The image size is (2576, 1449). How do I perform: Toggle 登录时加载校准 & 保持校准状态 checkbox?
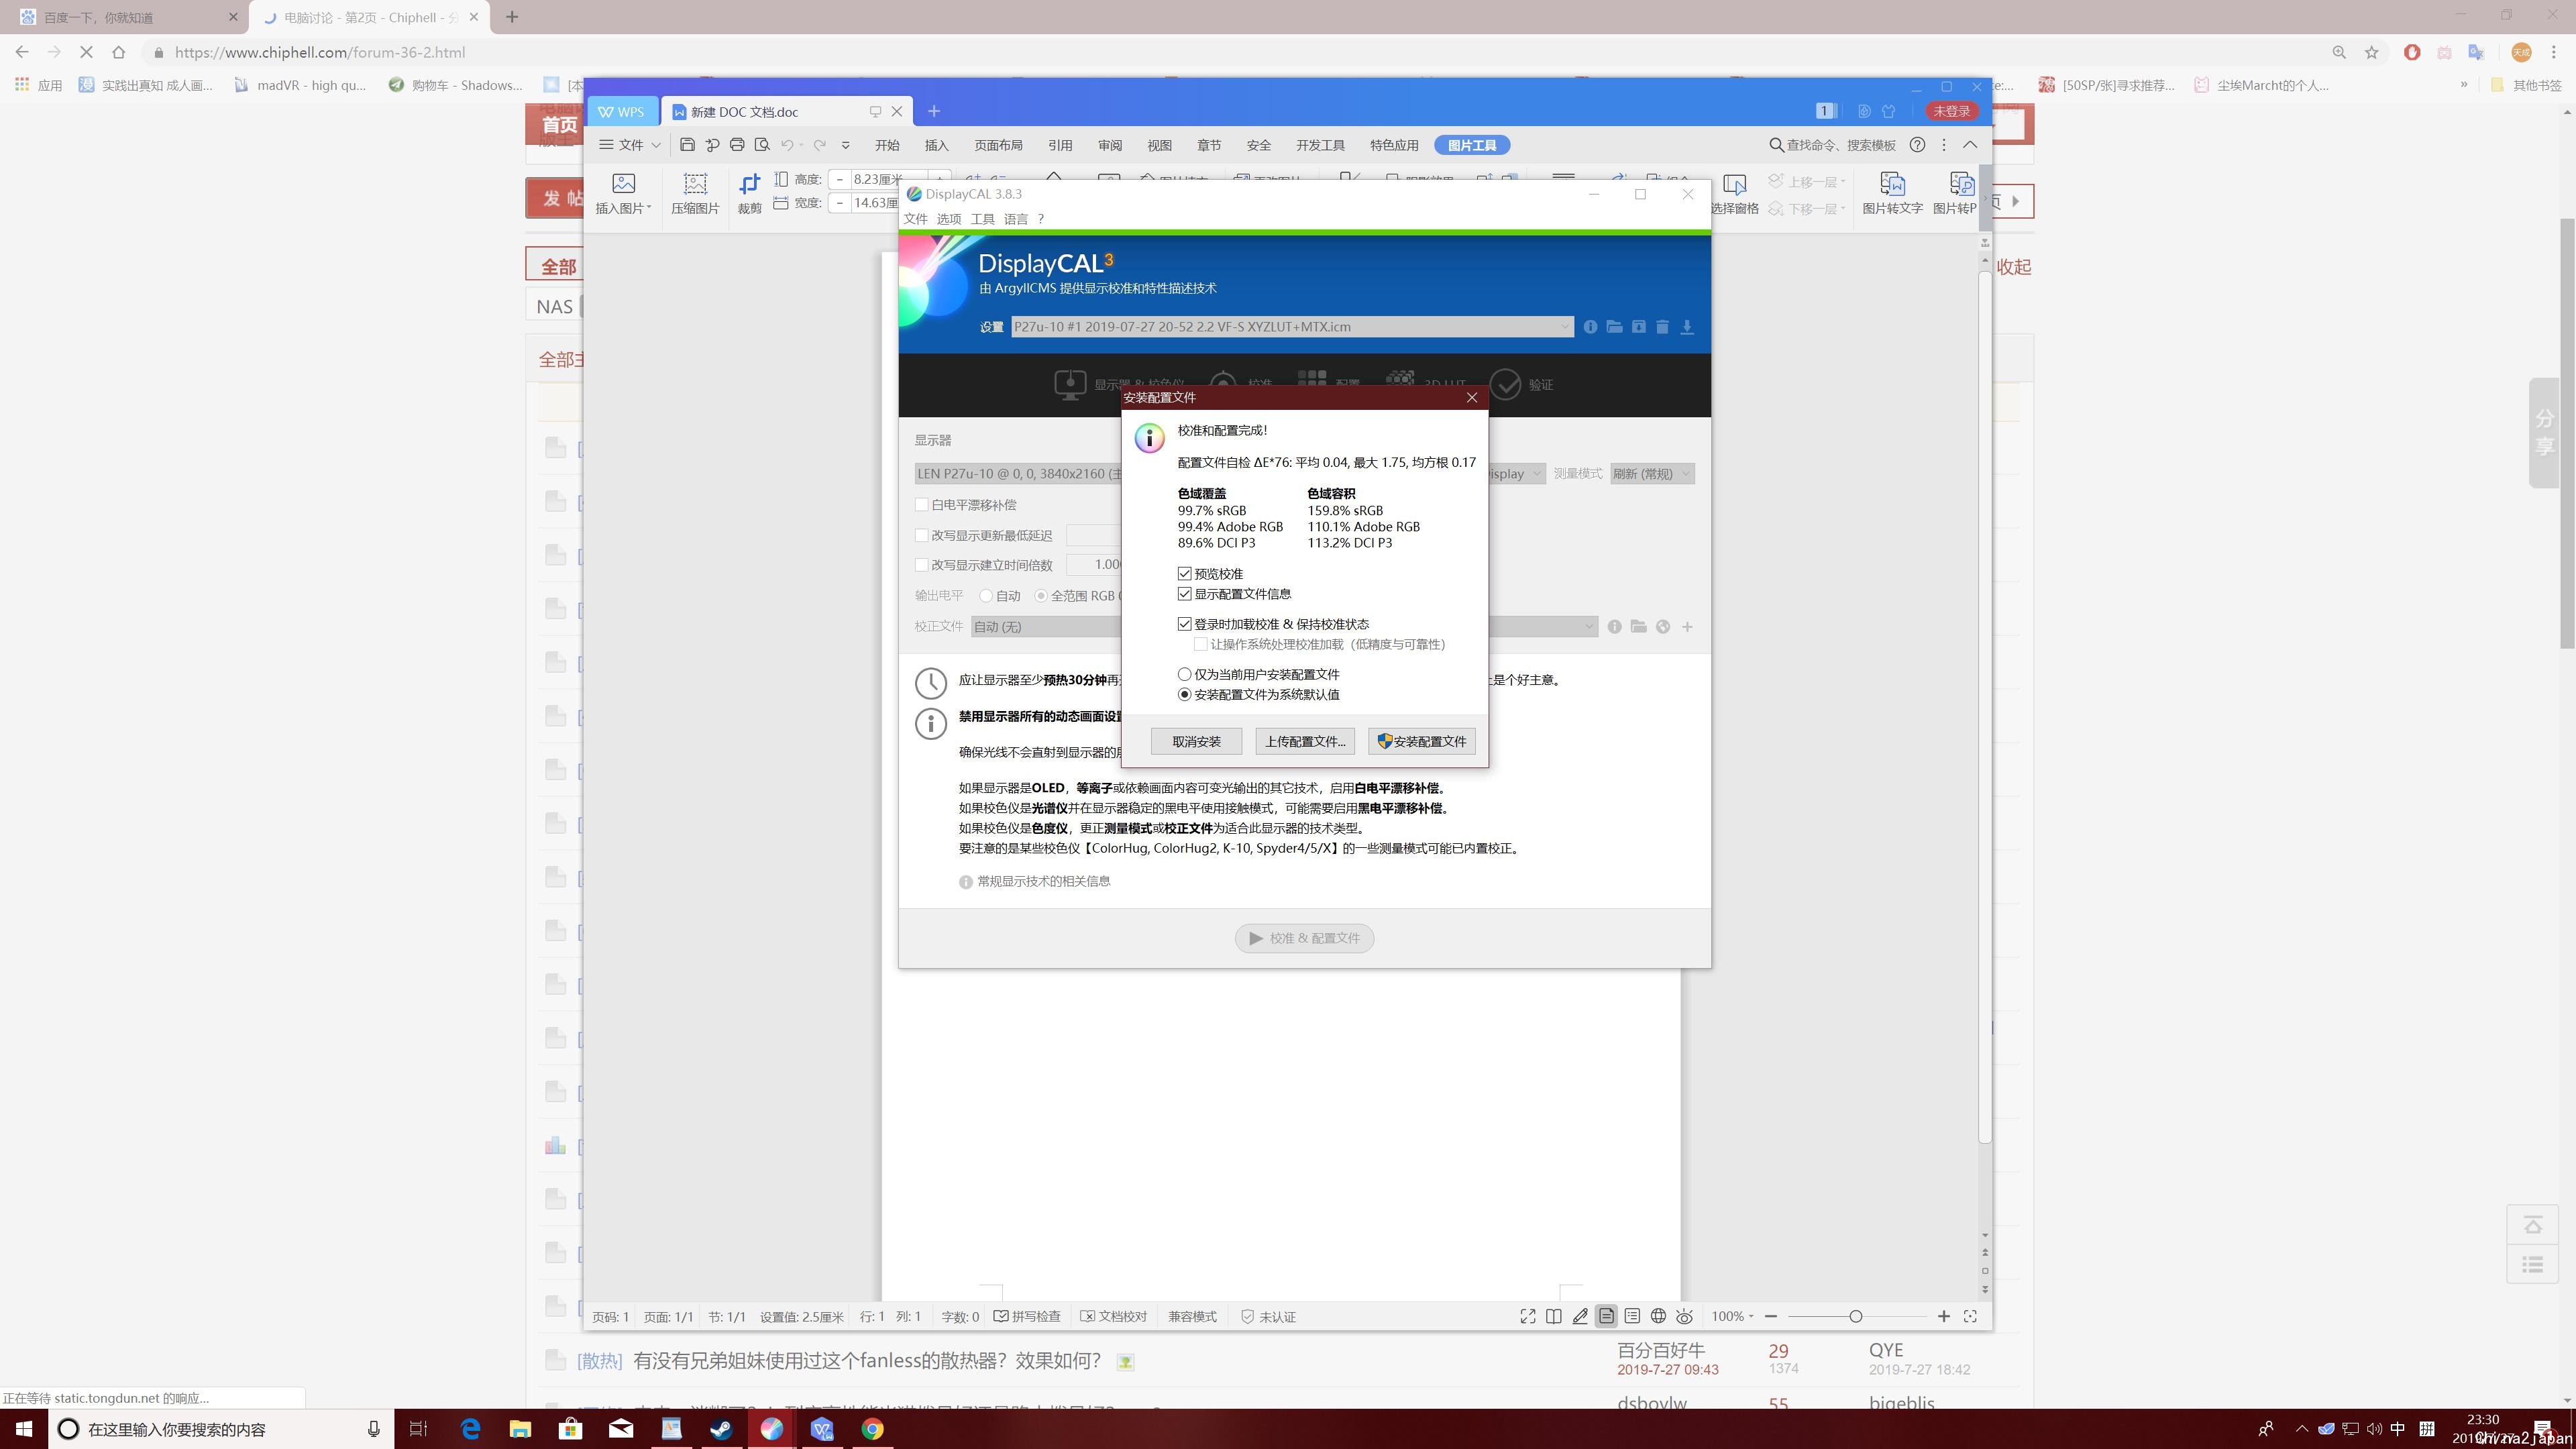(1185, 624)
